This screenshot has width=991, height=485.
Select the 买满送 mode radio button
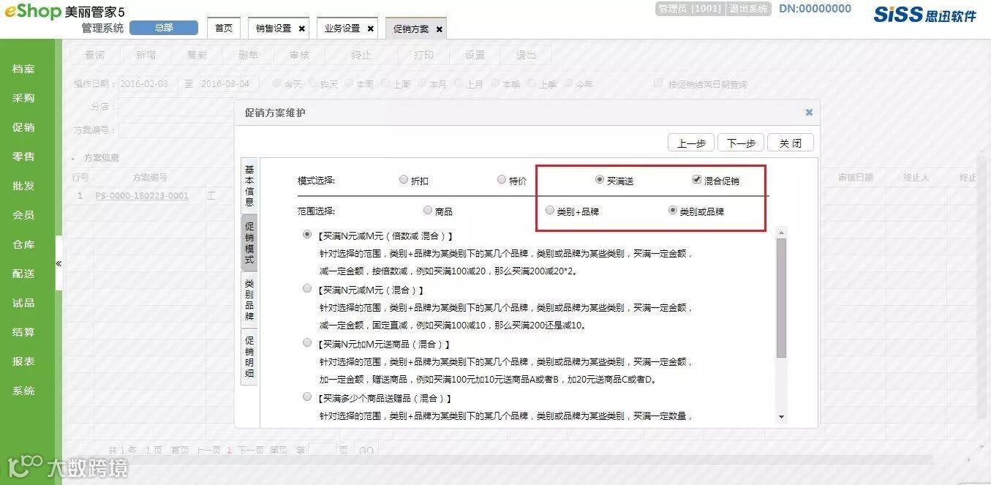click(x=600, y=180)
